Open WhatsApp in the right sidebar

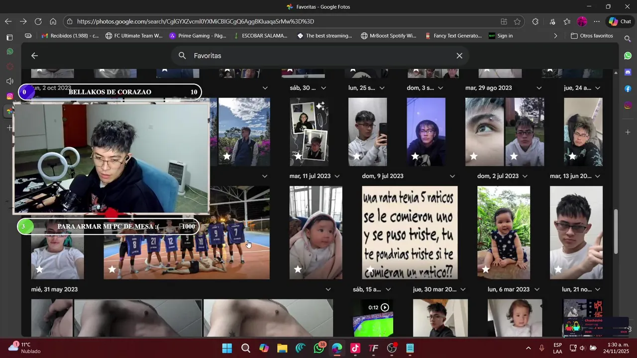[628, 56]
